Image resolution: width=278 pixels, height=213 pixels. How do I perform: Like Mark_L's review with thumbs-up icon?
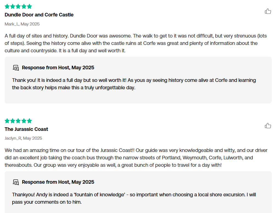click(x=268, y=11)
